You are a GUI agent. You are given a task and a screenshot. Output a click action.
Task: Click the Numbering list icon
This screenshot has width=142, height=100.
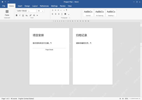click(55, 10)
